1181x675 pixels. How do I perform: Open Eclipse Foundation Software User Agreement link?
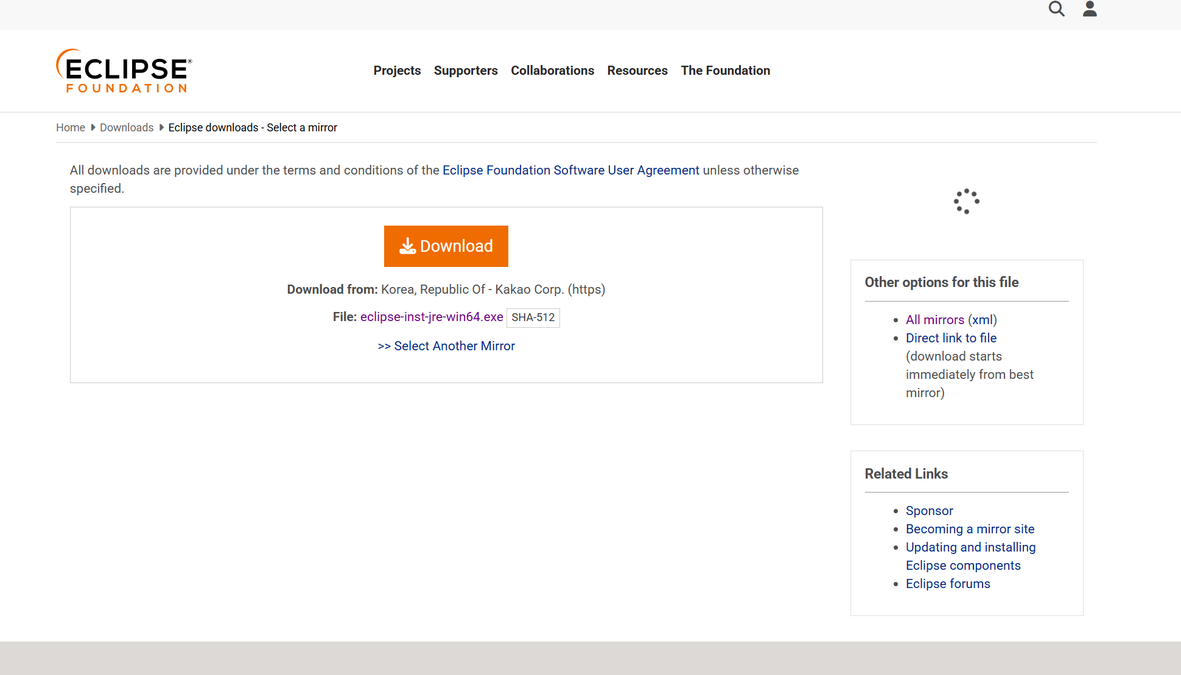tap(570, 170)
